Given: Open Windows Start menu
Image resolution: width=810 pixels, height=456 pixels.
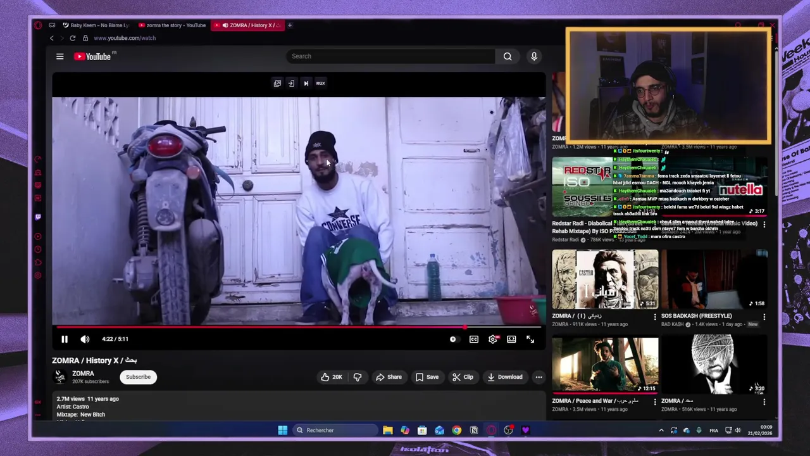Looking at the screenshot, I should pos(282,431).
